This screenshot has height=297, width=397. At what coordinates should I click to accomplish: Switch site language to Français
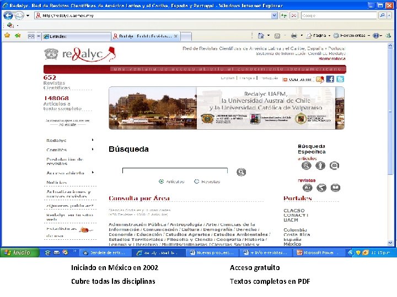247,78
